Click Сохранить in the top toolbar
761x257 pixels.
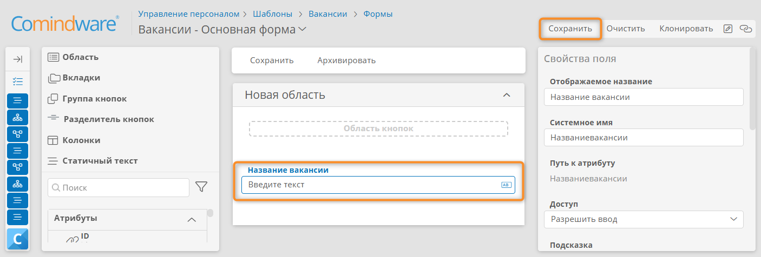coord(570,29)
